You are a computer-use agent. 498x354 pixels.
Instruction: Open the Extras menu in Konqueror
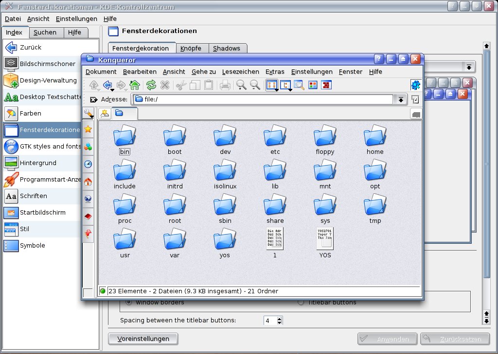275,72
